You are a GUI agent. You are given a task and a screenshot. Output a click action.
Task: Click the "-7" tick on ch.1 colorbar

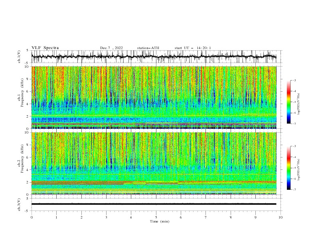point(294,124)
